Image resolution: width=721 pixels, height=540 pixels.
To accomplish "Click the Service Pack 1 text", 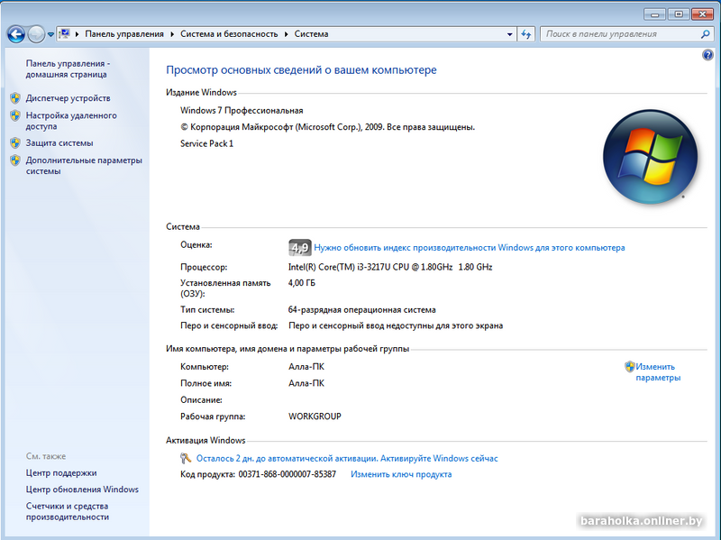I will coord(207,143).
